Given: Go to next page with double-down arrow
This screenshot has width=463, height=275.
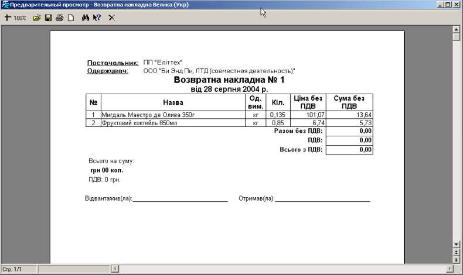Looking at the screenshot, I should click(x=457, y=259).
